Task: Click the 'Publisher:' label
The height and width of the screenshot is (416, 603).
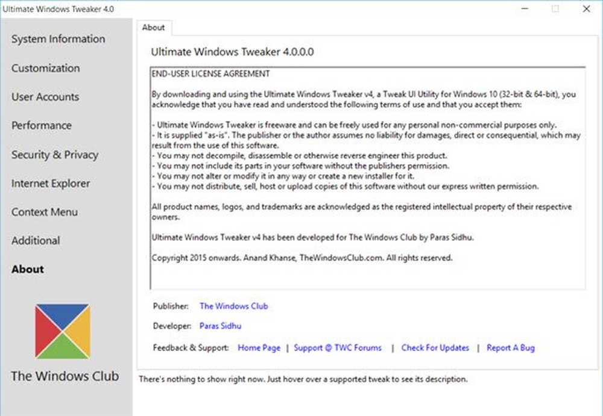Action: (171, 306)
